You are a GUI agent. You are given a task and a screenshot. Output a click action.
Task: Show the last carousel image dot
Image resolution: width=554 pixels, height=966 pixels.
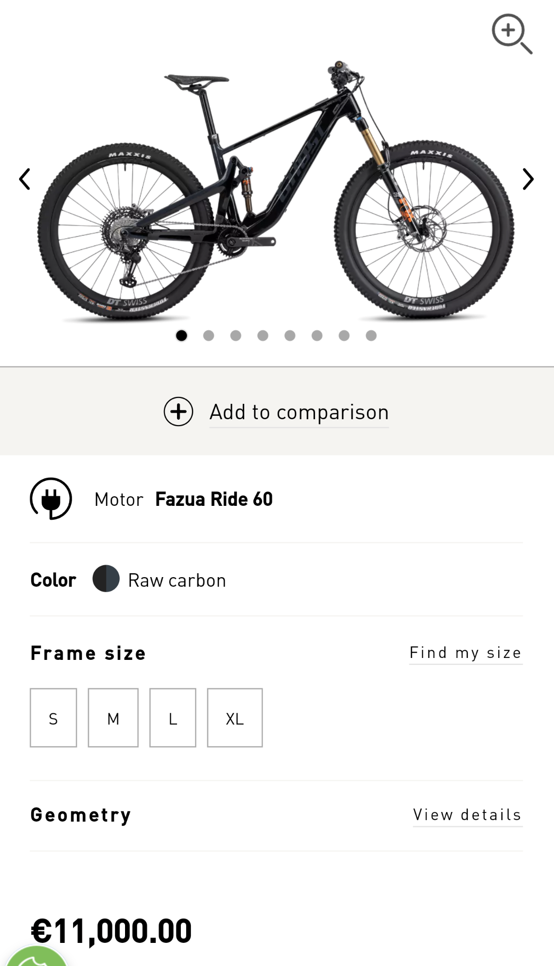pos(371,335)
